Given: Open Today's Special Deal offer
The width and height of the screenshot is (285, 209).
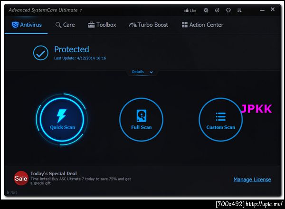Looking at the screenshot, I should coord(53,173).
